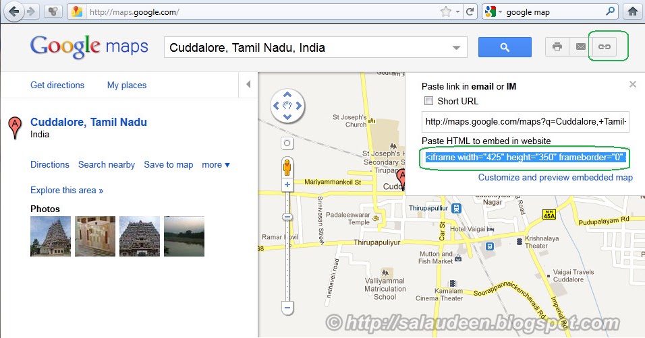The height and width of the screenshot is (338, 645).
Task: Click the Google maps logo
Action: [x=89, y=47]
